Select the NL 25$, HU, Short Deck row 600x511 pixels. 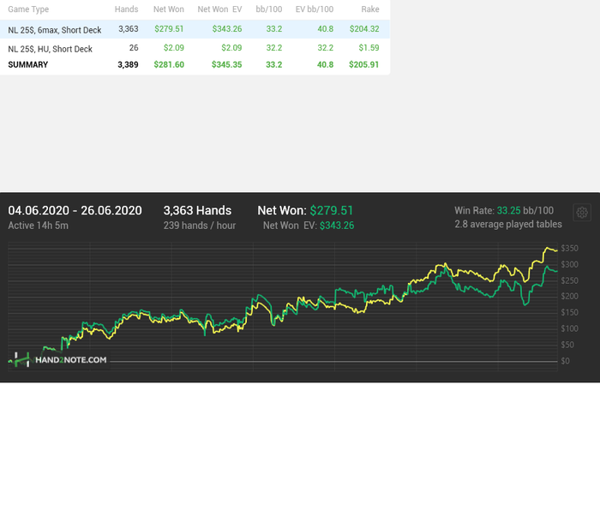click(x=195, y=48)
